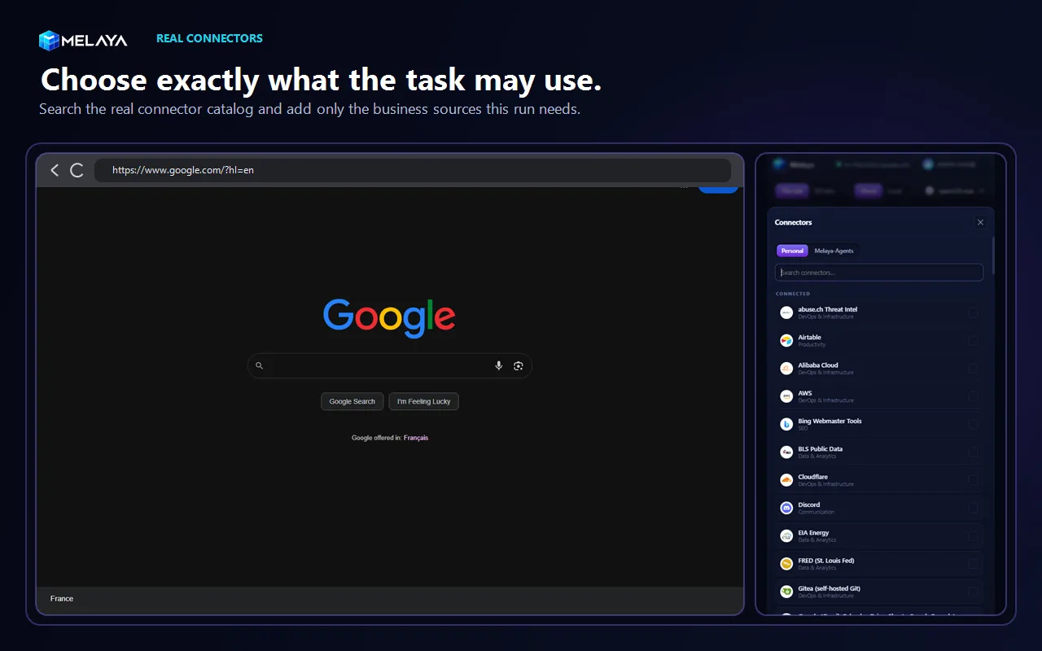Tick the Cloudflare connector checkbox

click(973, 480)
